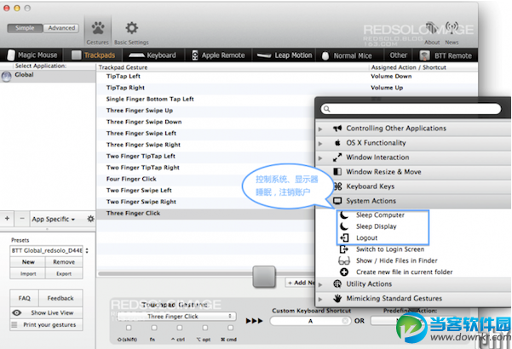
Task: Click the Feedback button
Action: pos(60,298)
